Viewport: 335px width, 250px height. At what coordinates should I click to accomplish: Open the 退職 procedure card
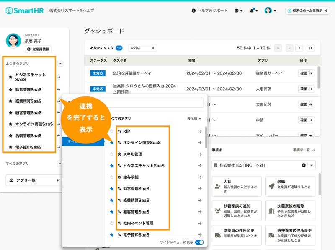click(290, 186)
